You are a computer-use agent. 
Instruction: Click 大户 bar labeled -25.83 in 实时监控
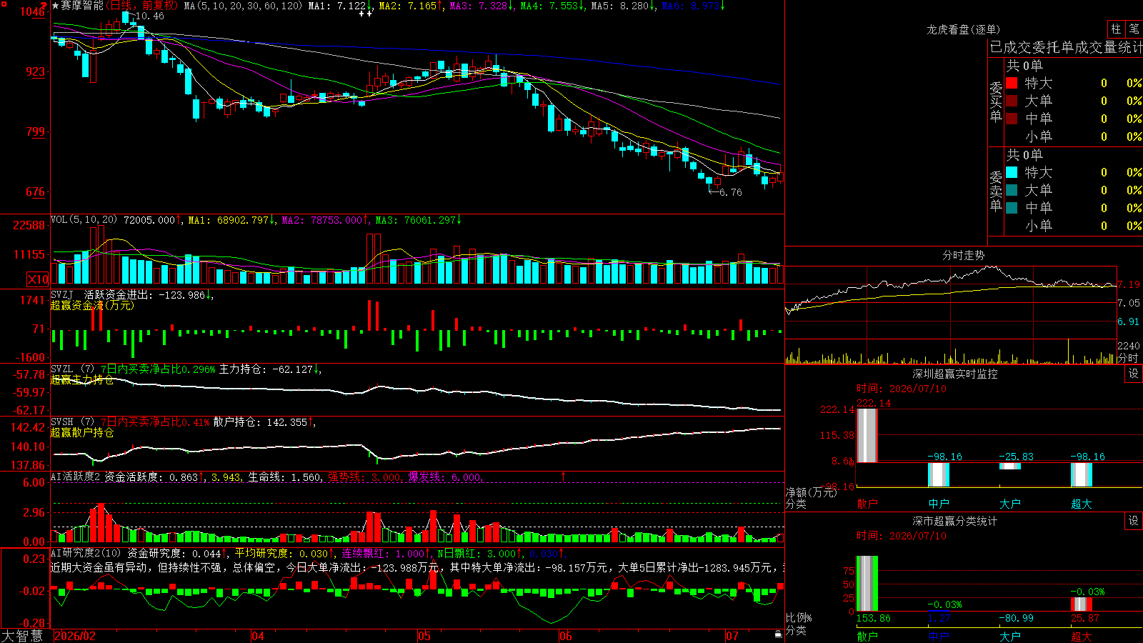(1010, 466)
